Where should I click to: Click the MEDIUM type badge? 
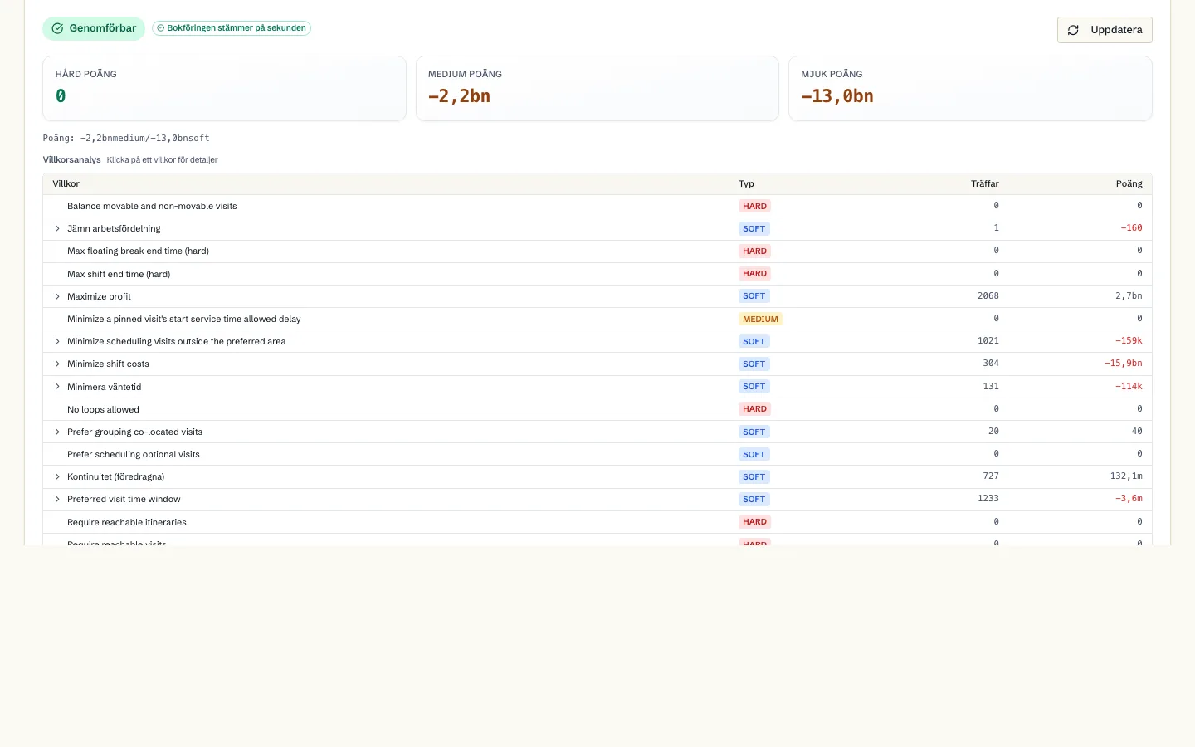click(x=760, y=320)
